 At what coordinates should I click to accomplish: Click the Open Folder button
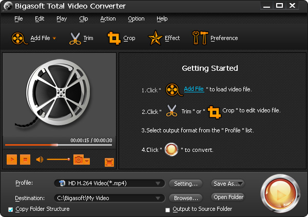pyautogui.click(x=228, y=197)
